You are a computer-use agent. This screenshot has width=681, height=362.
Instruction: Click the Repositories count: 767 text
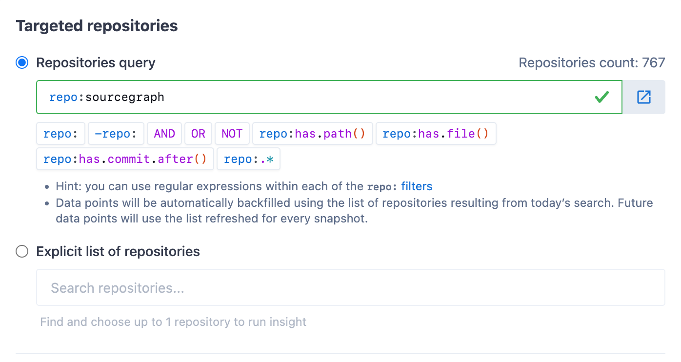point(592,63)
